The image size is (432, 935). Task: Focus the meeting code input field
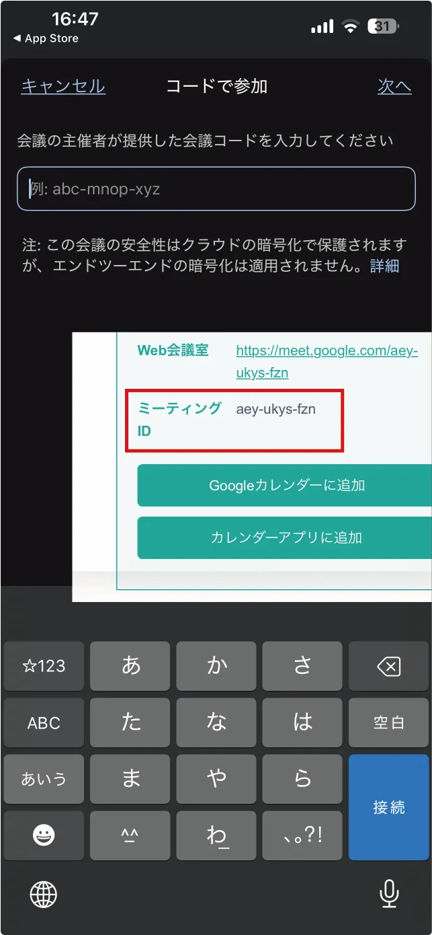point(216,189)
